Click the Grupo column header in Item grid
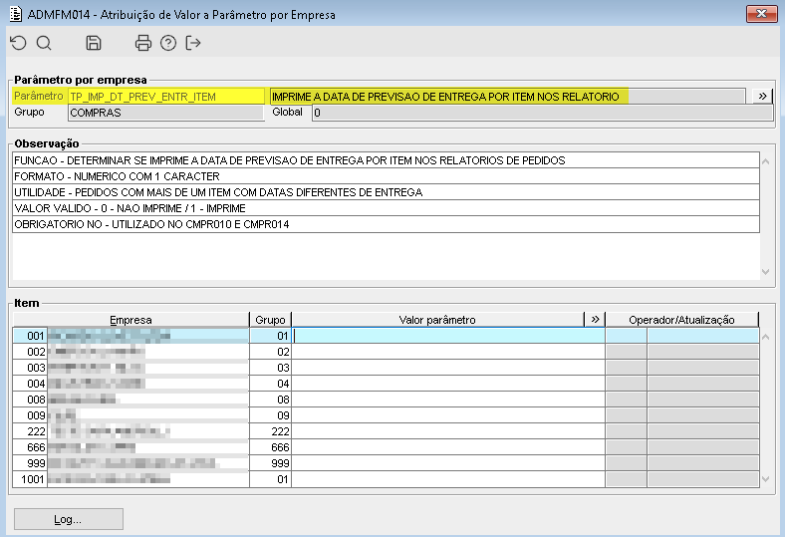The height and width of the screenshot is (537, 785). (x=270, y=320)
